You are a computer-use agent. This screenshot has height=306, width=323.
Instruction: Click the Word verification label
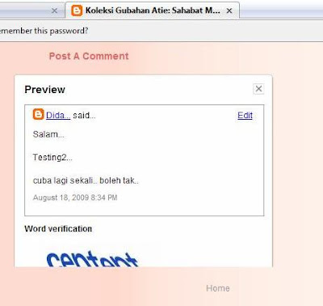pyautogui.click(x=58, y=229)
